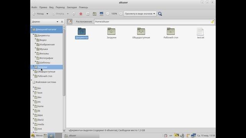Open the Вид menu
The width and height of the screenshot is (246, 138).
(x=51, y=7)
